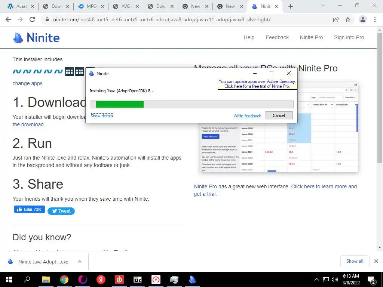Screen dimensions: 383x287
Task: Click Sign into Pro
Action: pos(349,37)
